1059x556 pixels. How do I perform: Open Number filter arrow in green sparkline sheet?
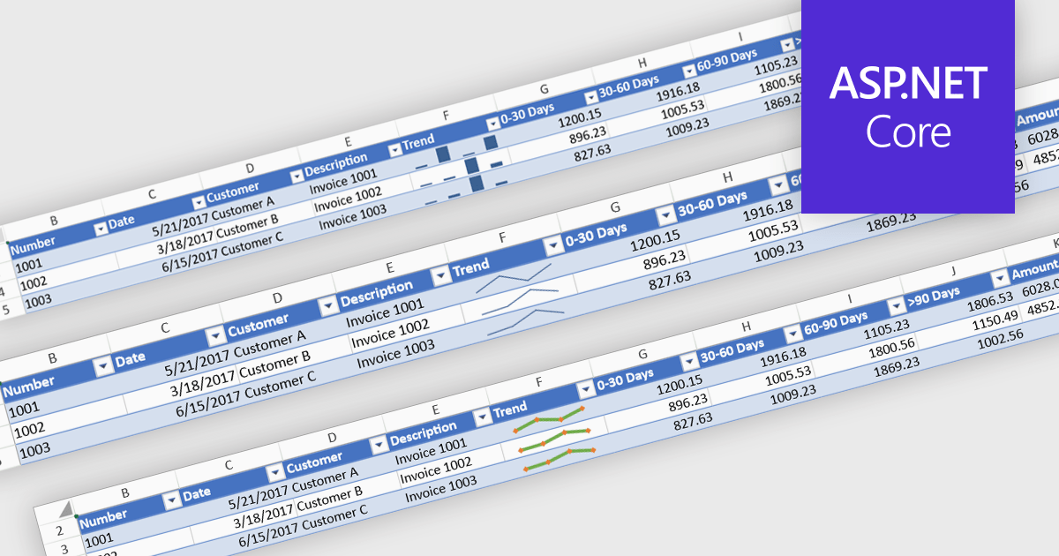click(171, 500)
